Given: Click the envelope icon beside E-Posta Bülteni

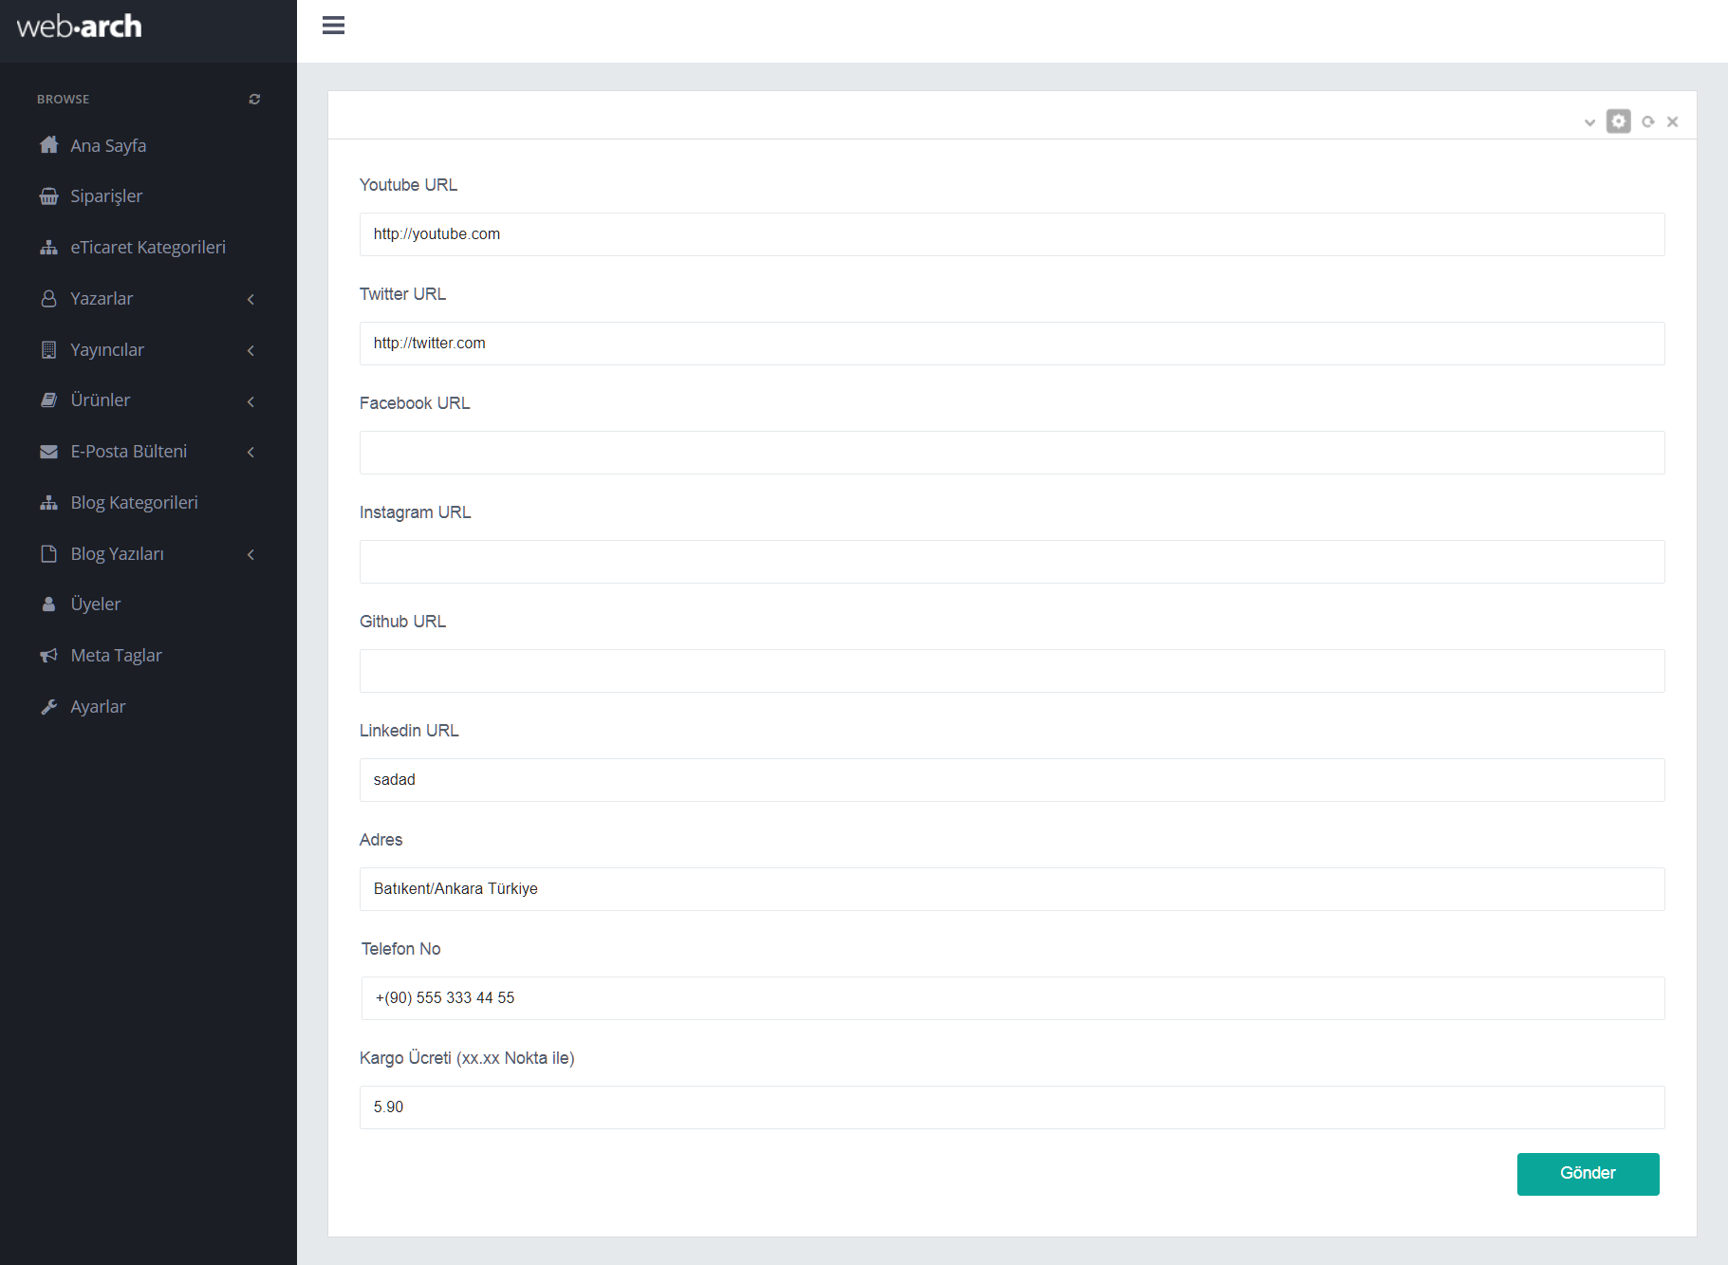Looking at the screenshot, I should click(49, 452).
